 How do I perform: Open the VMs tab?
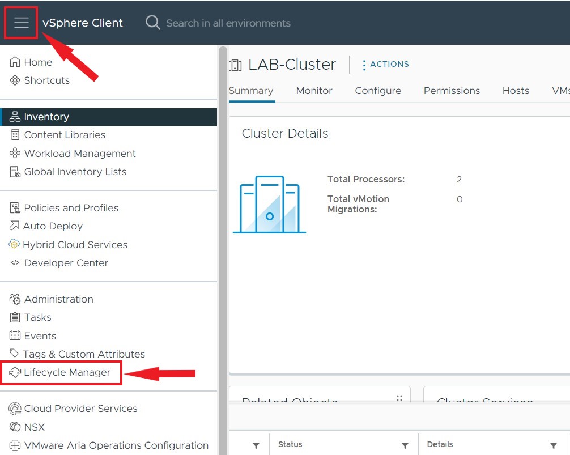pyautogui.click(x=560, y=91)
